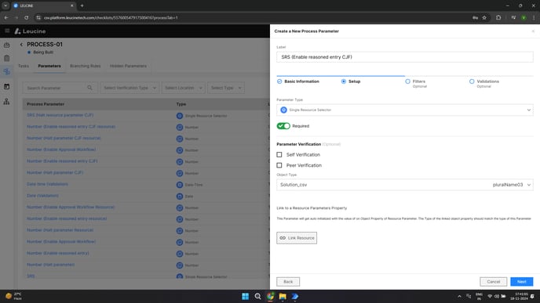Open the clipboard icon in left sidebar
Screen dimensions: 540x303
pos(6,59)
